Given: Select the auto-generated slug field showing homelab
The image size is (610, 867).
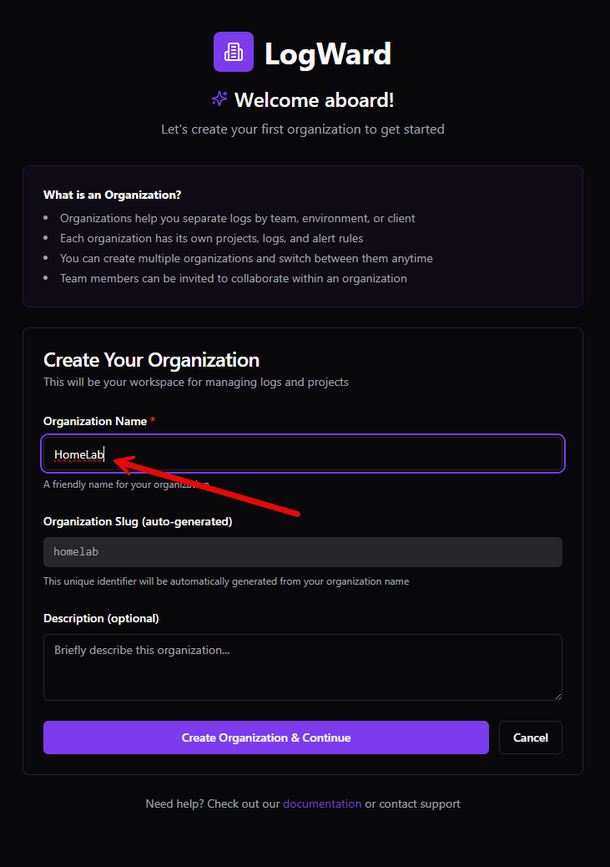Looking at the screenshot, I should 302,551.
